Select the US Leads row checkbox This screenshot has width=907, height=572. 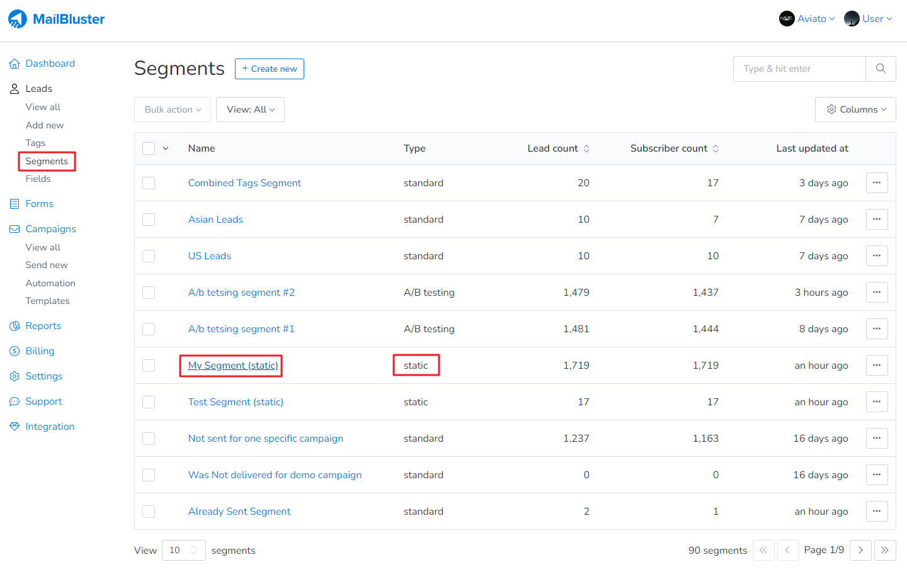[149, 256]
